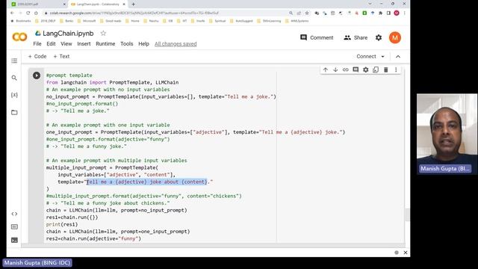This screenshot has height=269, width=478.
Task: Mirror cell in tab icon
Action: [x=376, y=69]
